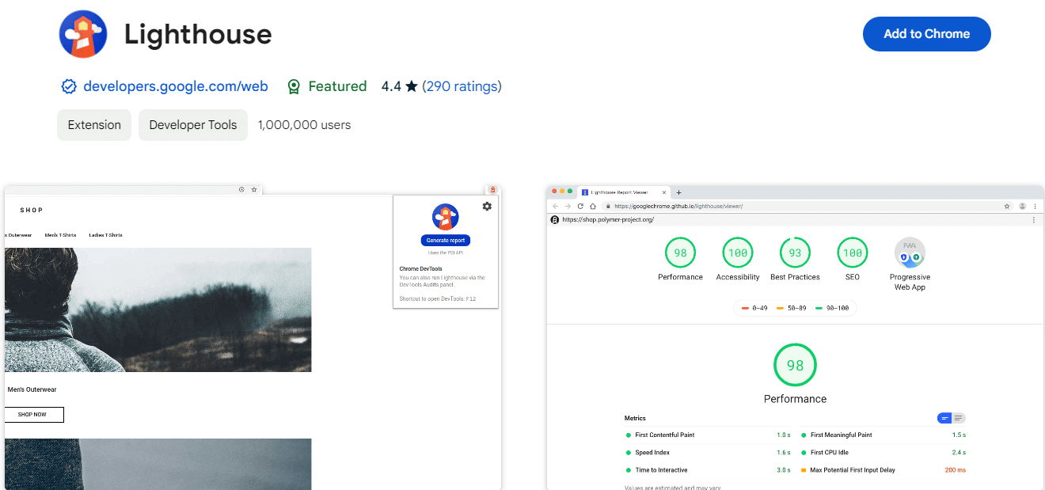Select the Performance score gauge showing 98
The height and width of the screenshot is (490, 1045).
click(x=680, y=253)
